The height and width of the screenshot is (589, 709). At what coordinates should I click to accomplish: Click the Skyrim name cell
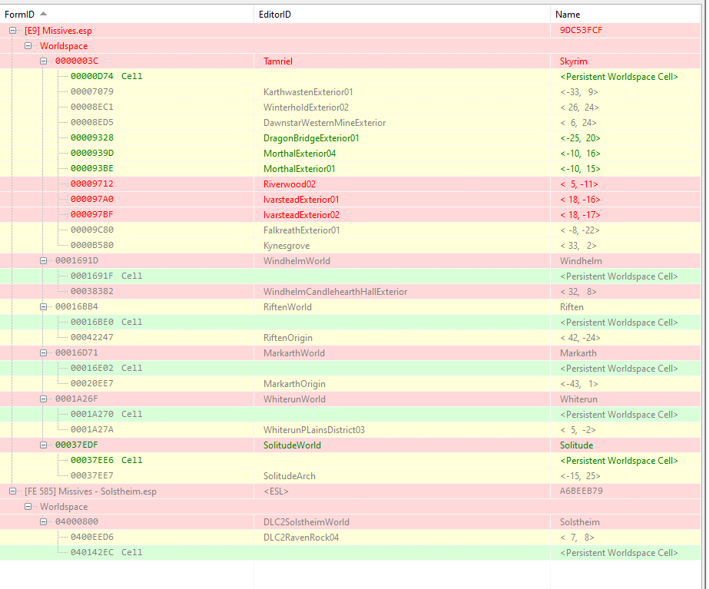573,61
